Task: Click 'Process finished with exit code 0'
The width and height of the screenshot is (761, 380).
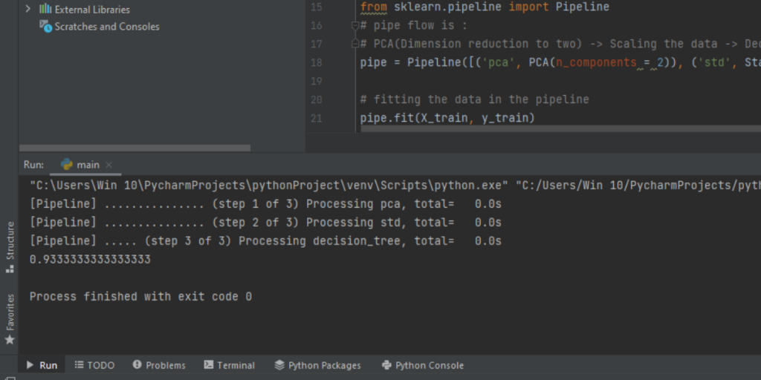Action: click(140, 296)
